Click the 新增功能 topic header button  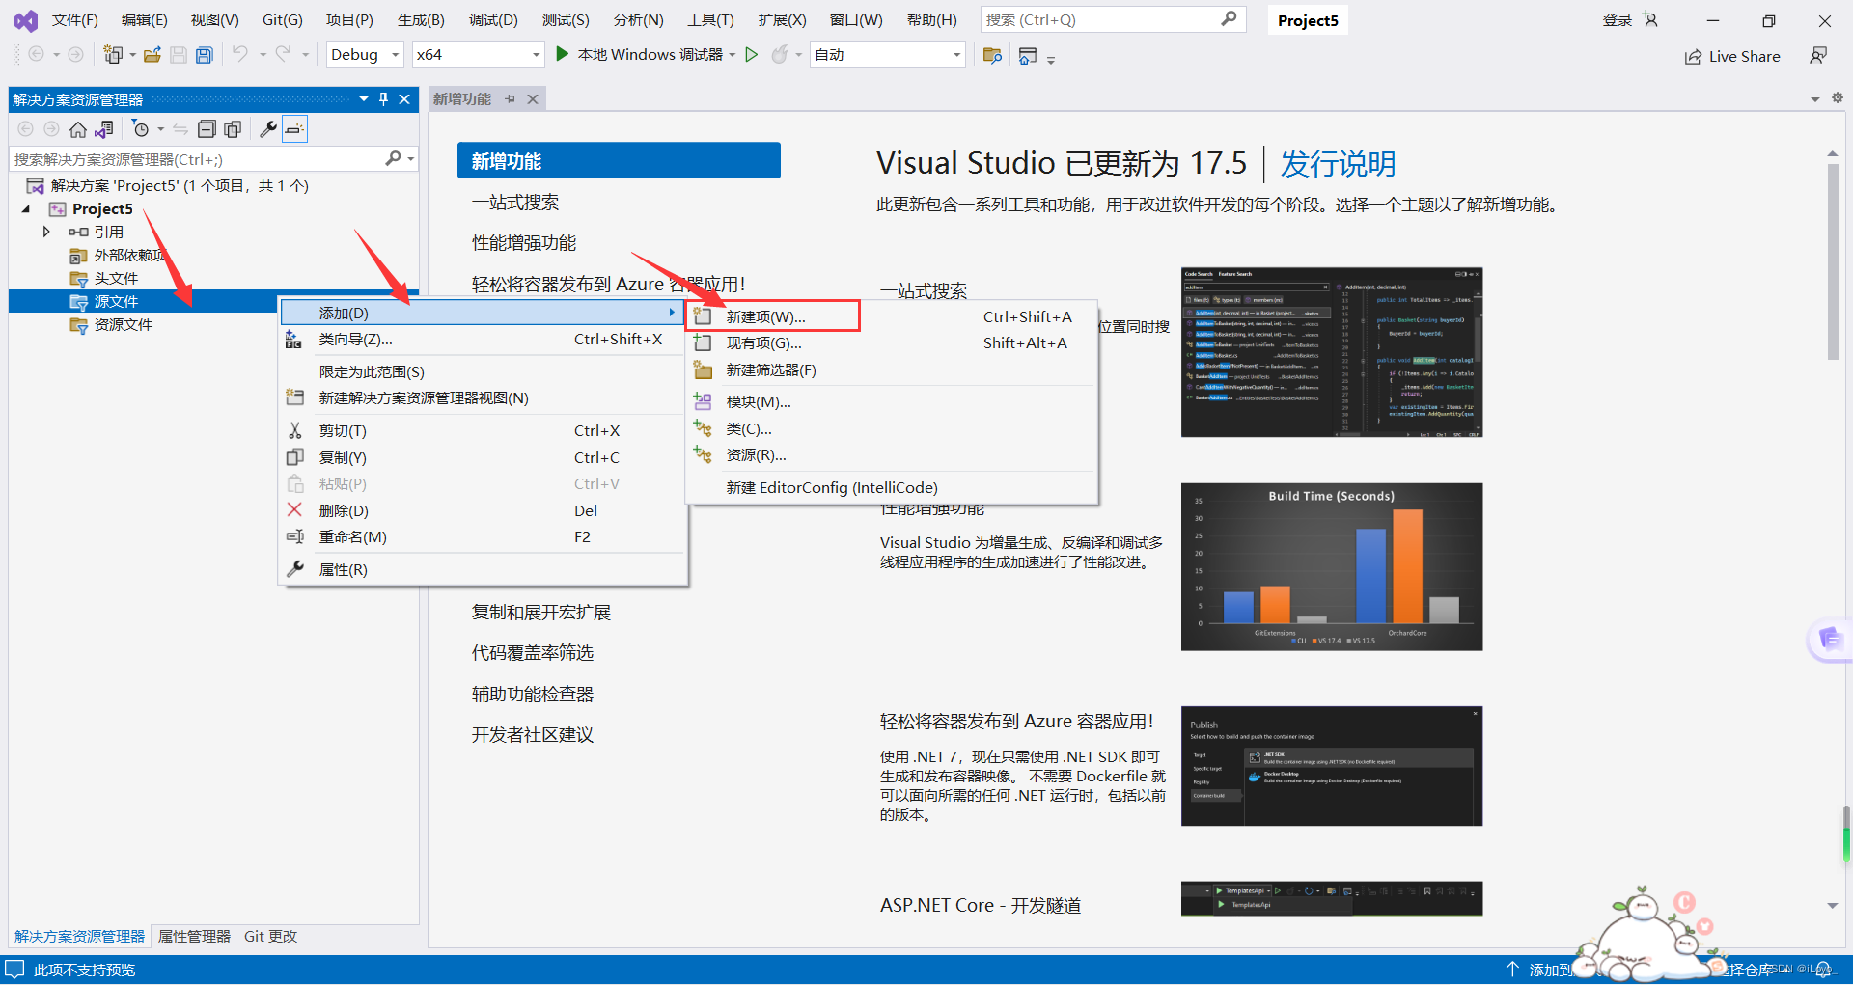pyautogui.click(x=619, y=160)
